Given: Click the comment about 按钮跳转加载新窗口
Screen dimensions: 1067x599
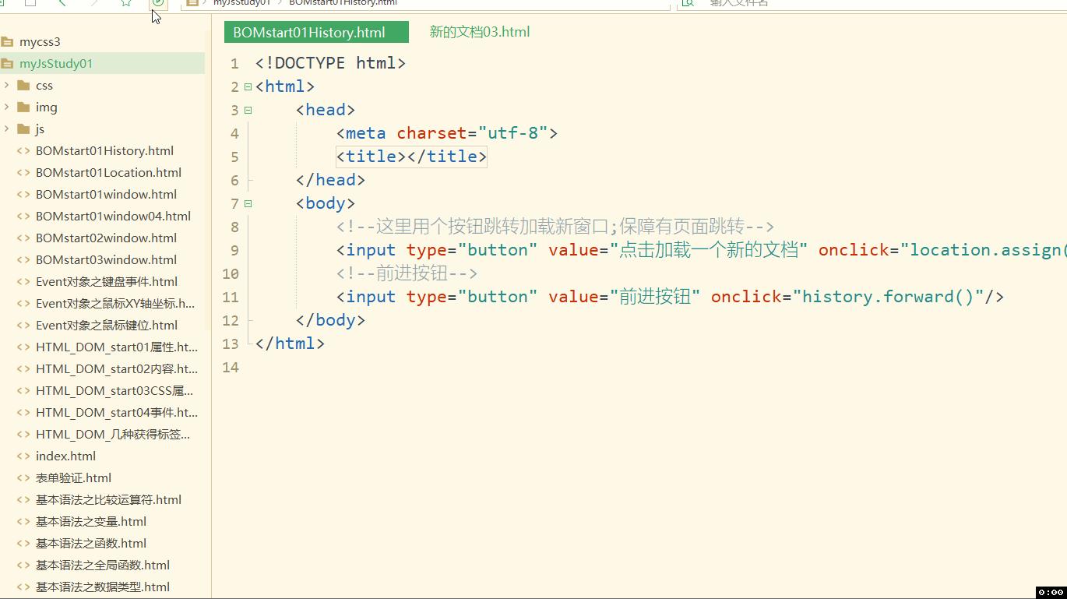Looking at the screenshot, I should (x=555, y=227).
